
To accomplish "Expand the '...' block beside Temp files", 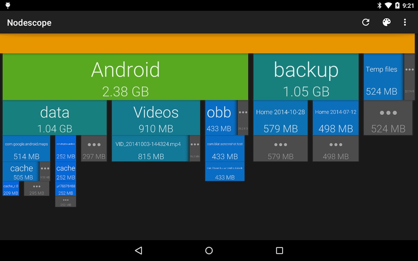I will (409, 77).
